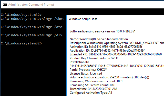Viewport: 164px width, 96px height.
Task: Click Trusted time: 3/13/2020 3:07:01 AM
Action: [x=93, y=89]
